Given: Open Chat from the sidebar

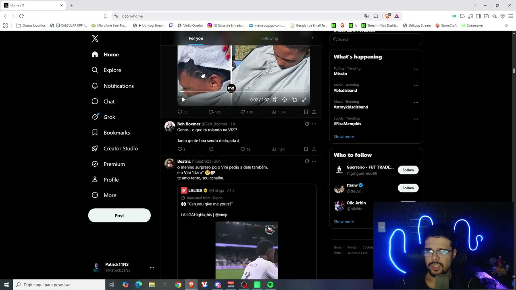Looking at the screenshot, I should tap(103, 101).
